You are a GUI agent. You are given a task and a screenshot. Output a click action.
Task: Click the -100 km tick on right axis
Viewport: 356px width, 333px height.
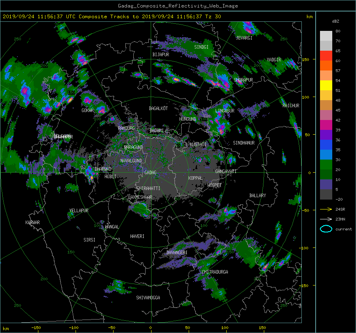pyautogui.click(x=305, y=248)
